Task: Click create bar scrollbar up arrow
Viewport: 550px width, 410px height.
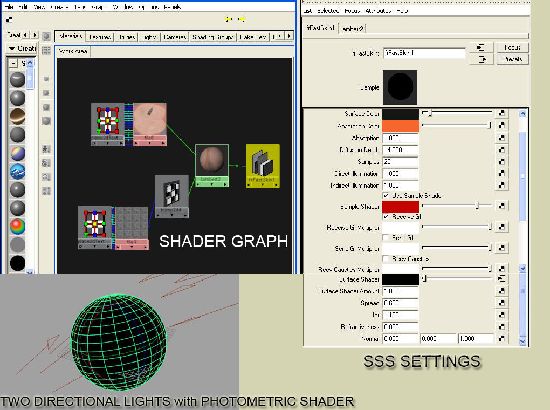Action: (30, 63)
